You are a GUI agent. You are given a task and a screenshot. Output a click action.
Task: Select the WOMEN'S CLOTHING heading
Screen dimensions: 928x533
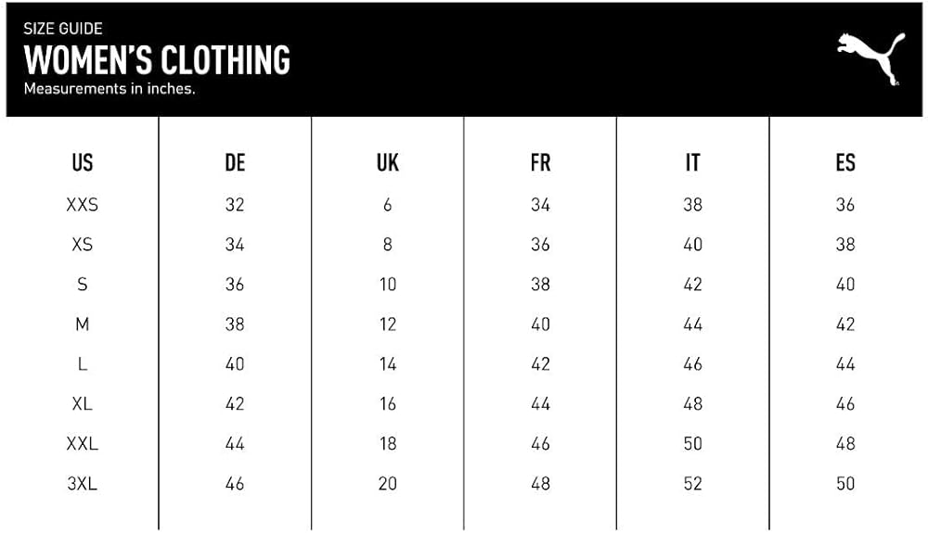(x=157, y=60)
